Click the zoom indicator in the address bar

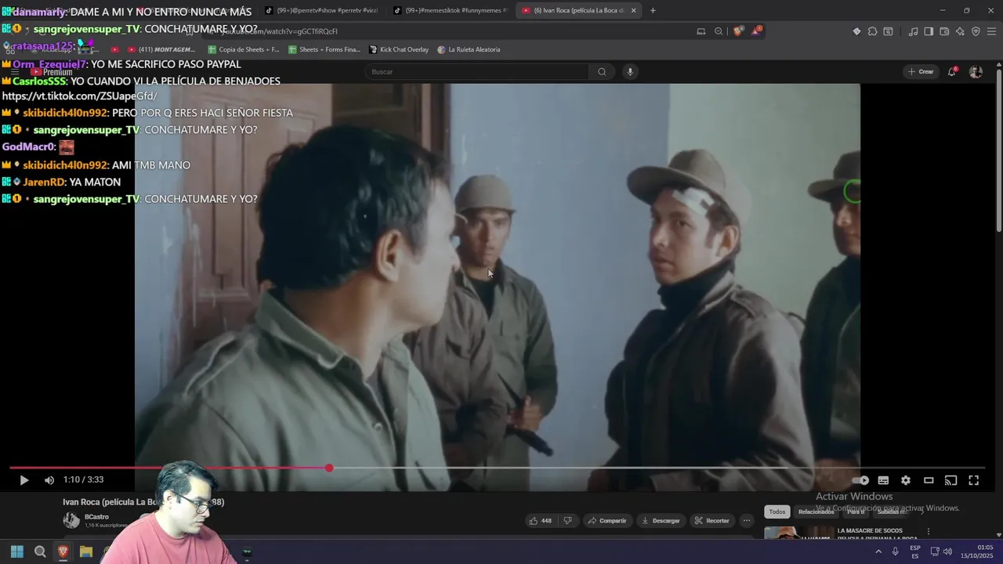719,31
